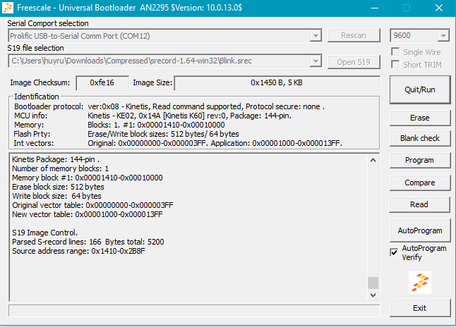
Task: Click the Exit button
Action: 420,308
